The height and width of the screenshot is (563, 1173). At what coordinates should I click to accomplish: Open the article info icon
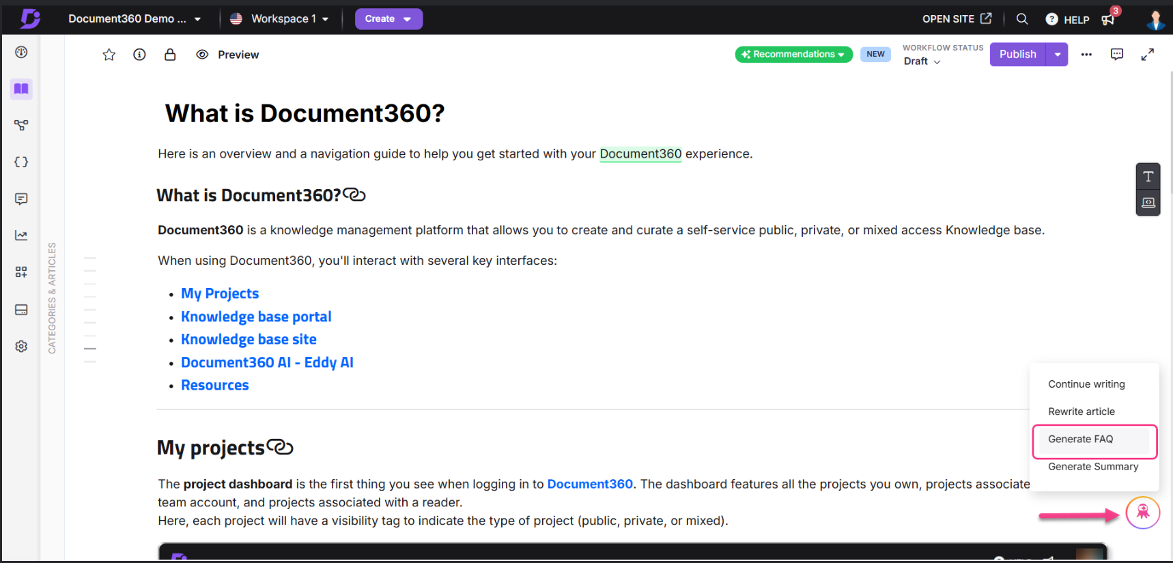(139, 55)
